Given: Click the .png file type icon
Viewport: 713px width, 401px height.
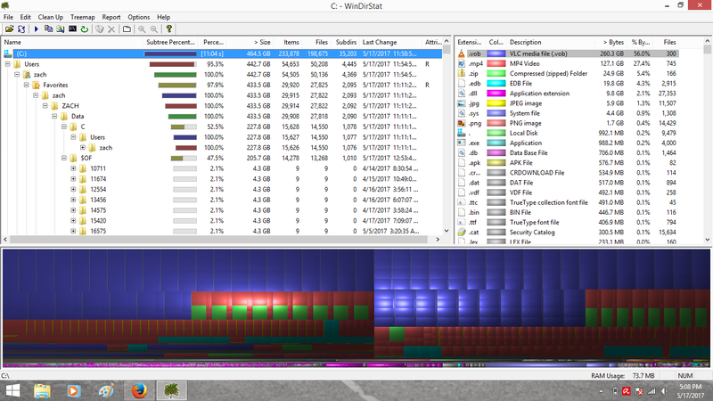Looking at the screenshot, I should tap(462, 123).
